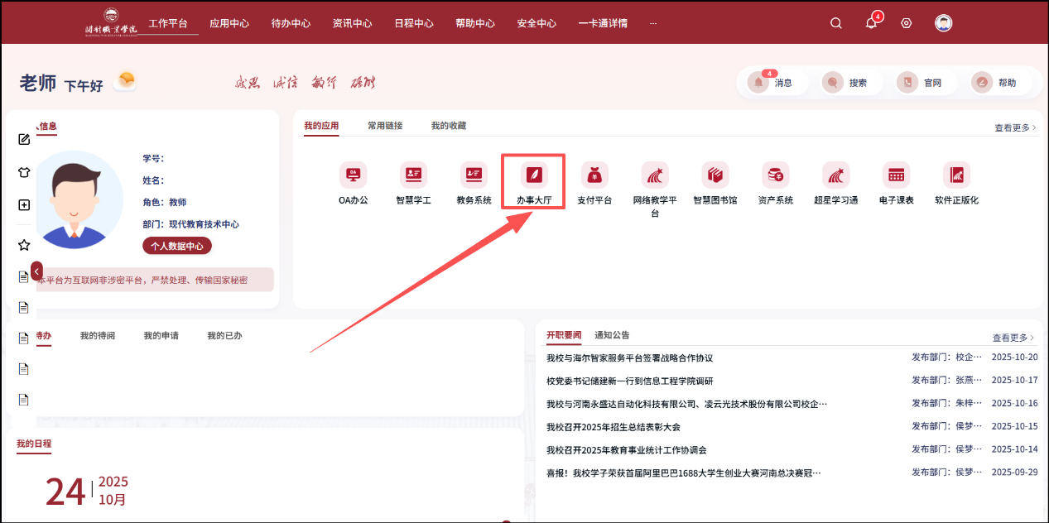Open the 支付平台 payment icon
Image resolution: width=1049 pixels, height=523 pixels.
pyautogui.click(x=594, y=175)
